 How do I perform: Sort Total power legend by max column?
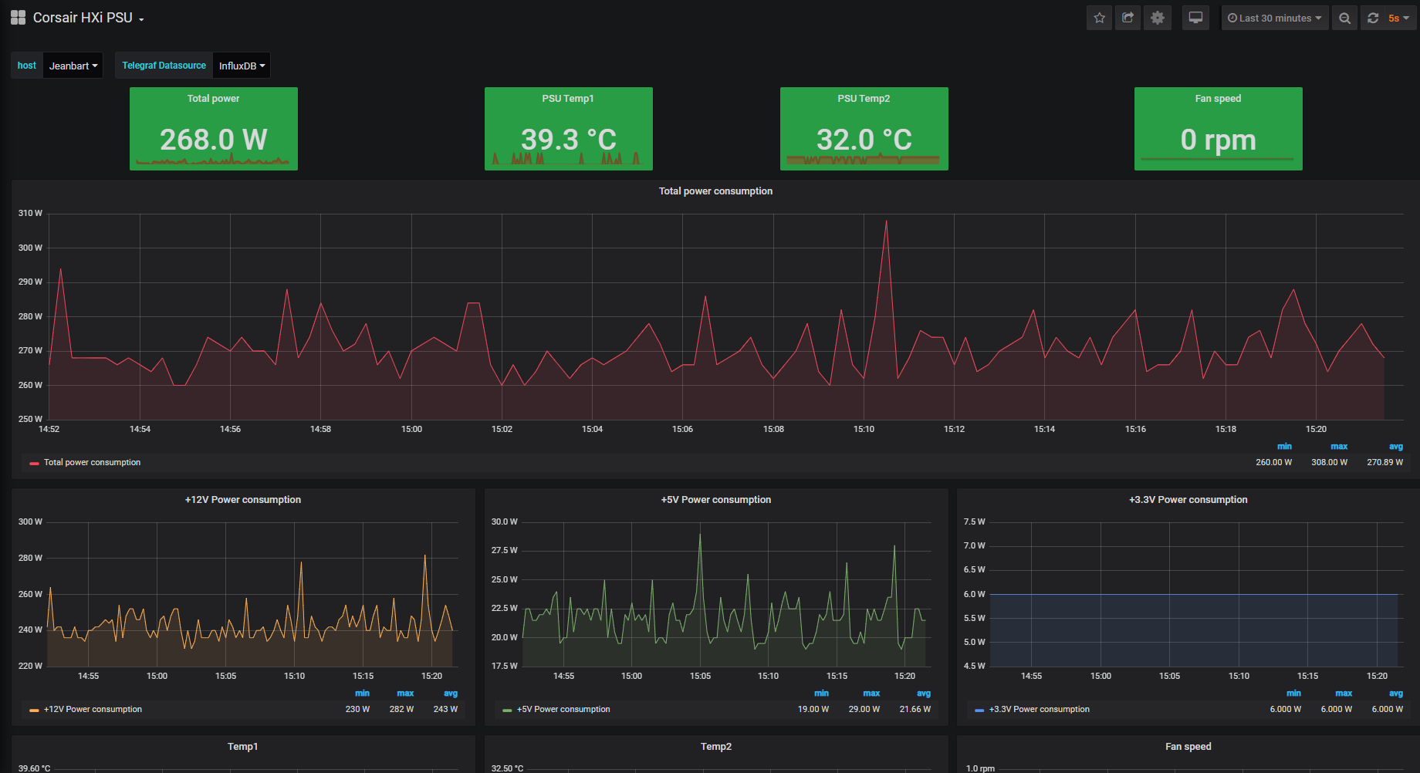coord(1339,446)
